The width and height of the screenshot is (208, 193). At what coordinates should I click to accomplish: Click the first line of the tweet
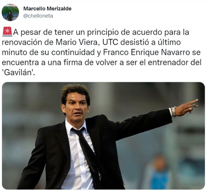tap(96, 32)
